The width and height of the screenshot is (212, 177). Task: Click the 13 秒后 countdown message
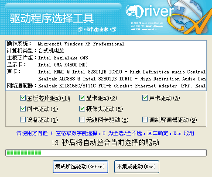pyautogui.click(x=105, y=142)
